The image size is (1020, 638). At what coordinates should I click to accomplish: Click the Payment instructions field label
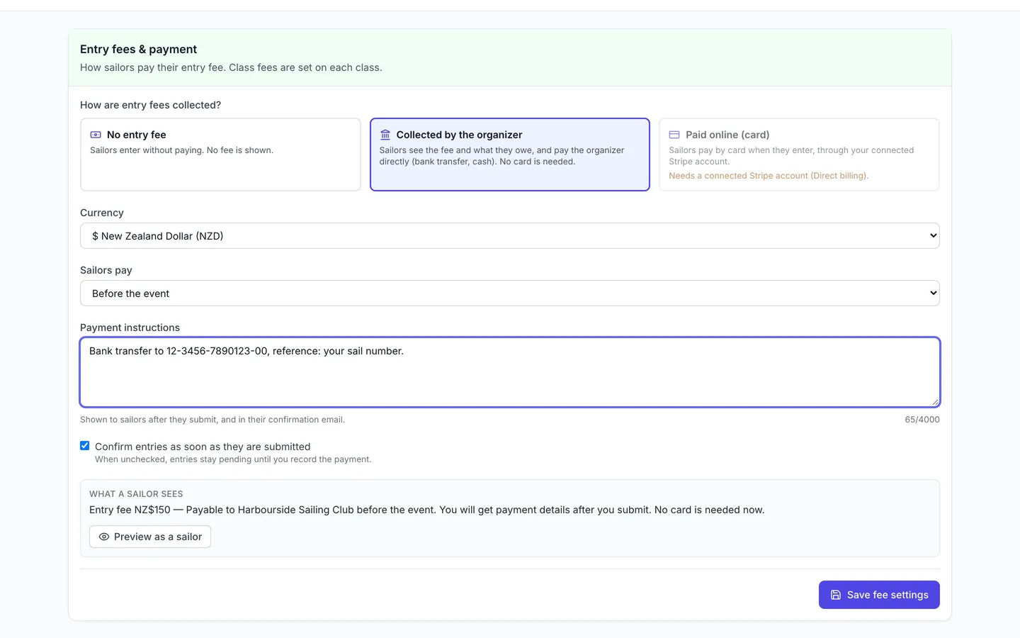point(130,328)
